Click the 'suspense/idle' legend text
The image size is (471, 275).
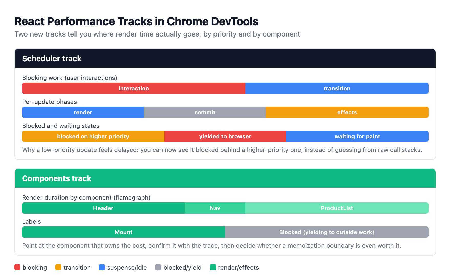[127, 268]
